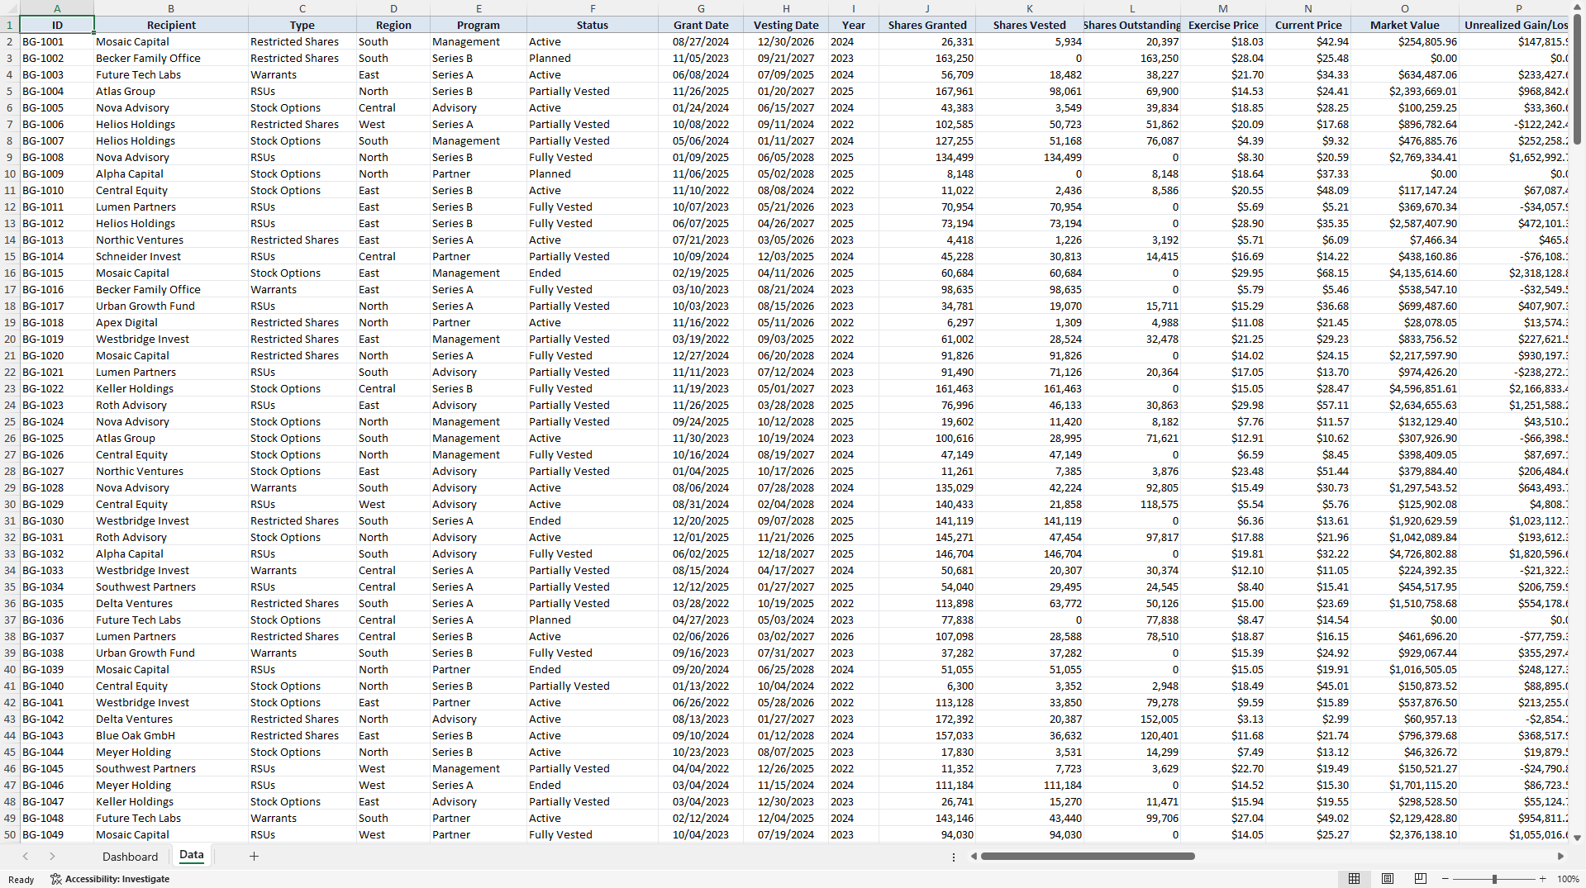The image size is (1586, 888).
Task: Click Keller Holdings in row 23
Action: [171, 388]
